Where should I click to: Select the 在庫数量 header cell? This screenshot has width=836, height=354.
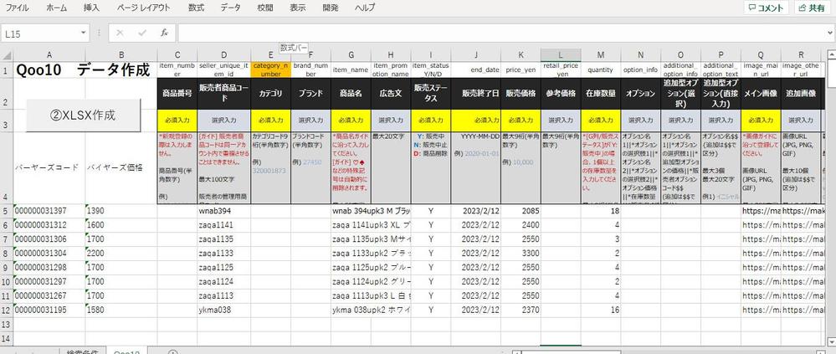(601, 93)
